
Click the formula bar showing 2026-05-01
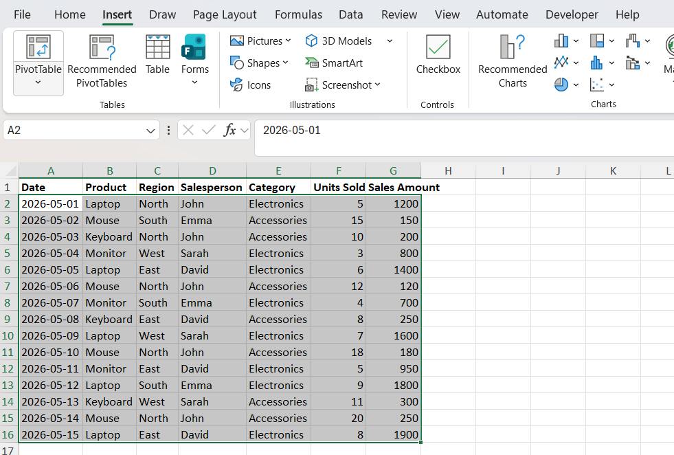pos(464,137)
